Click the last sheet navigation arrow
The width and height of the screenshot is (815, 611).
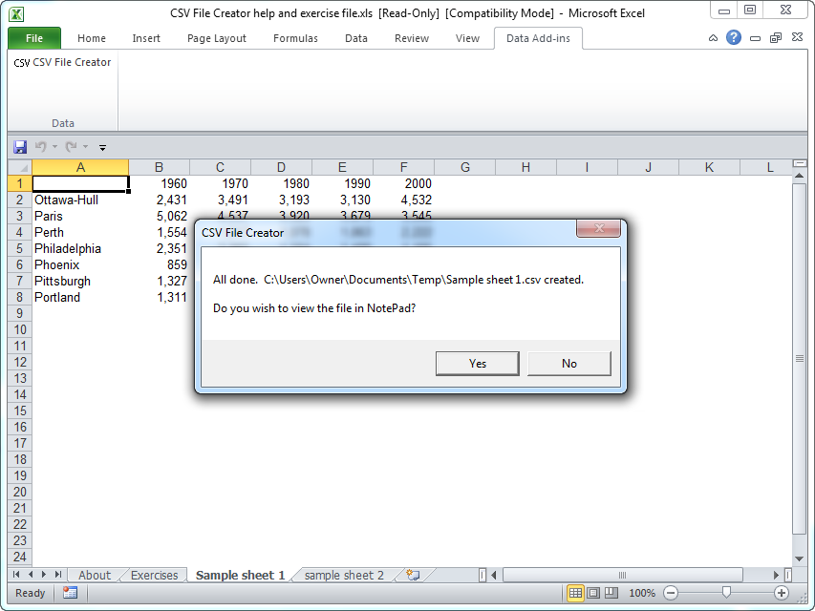[x=57, y=574]
